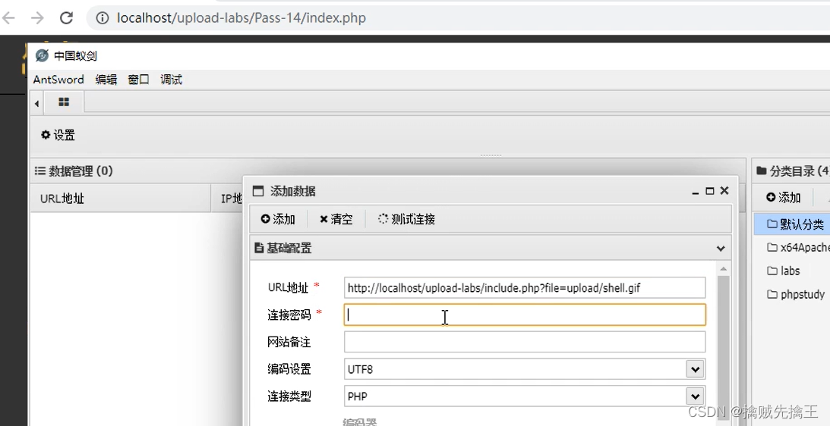The image size is (830, 426).
Task: Collapse the 基础配置 section chevron
Action: [721, 248]
